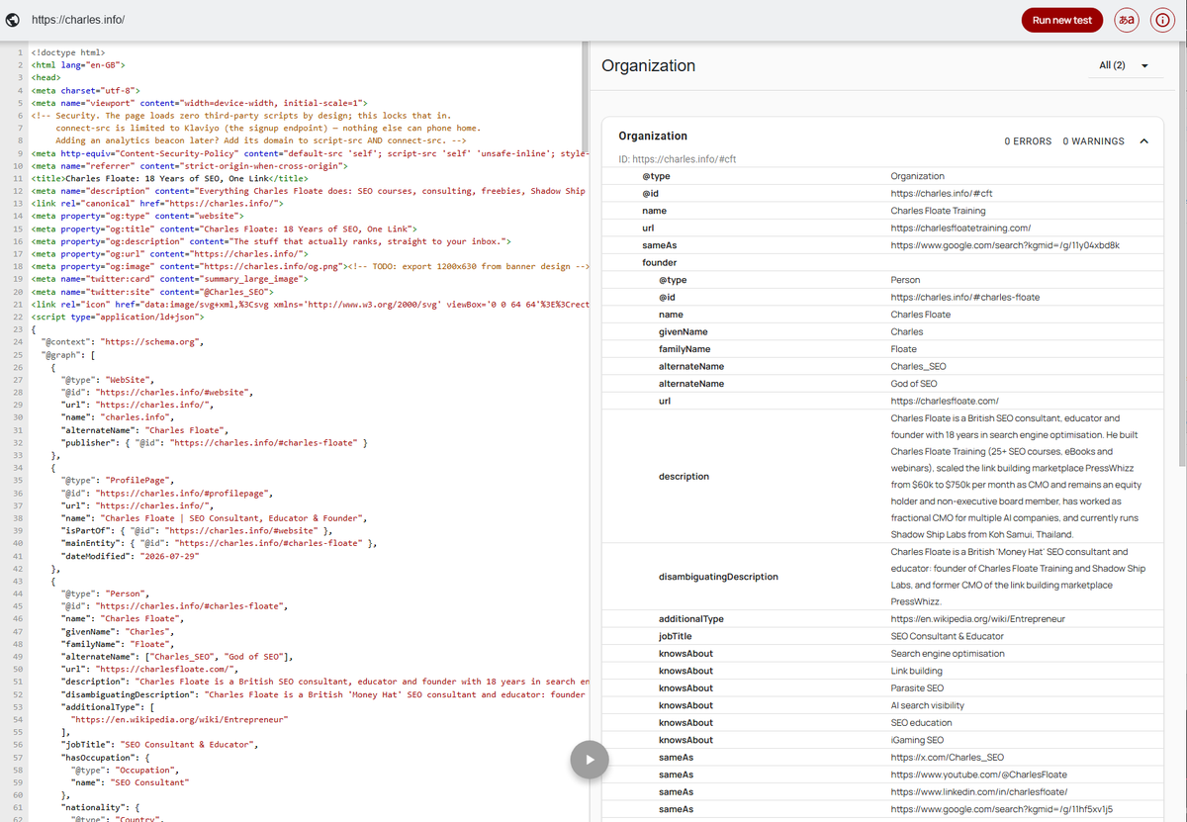This screenshot has height=822, width=1187.
Task: Click the <title> tag code line
Action: pos(169,178)
